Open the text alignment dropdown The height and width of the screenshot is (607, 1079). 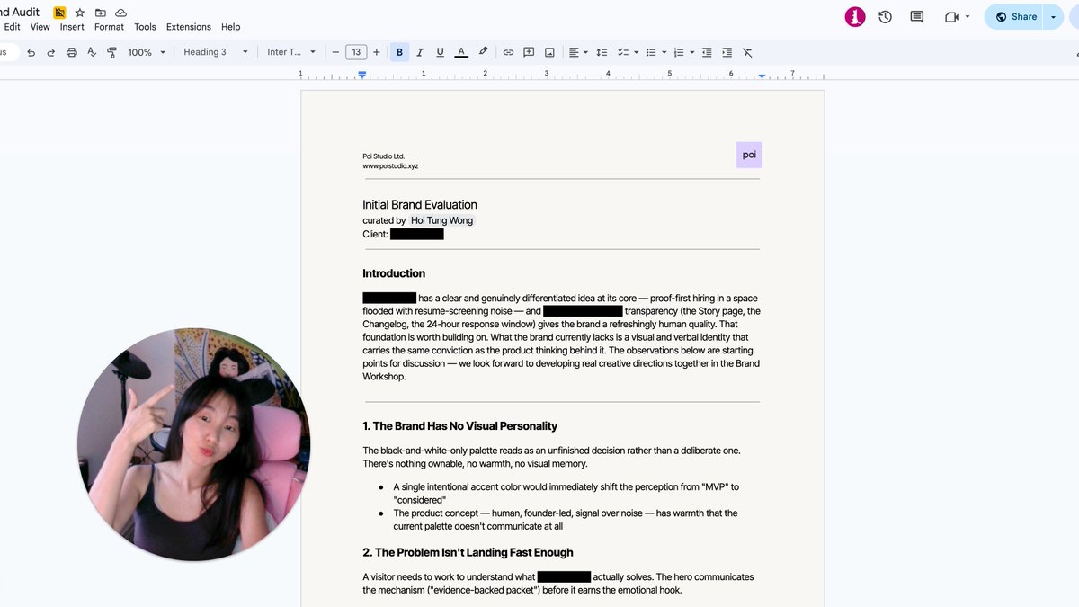(x=578, y=52)
